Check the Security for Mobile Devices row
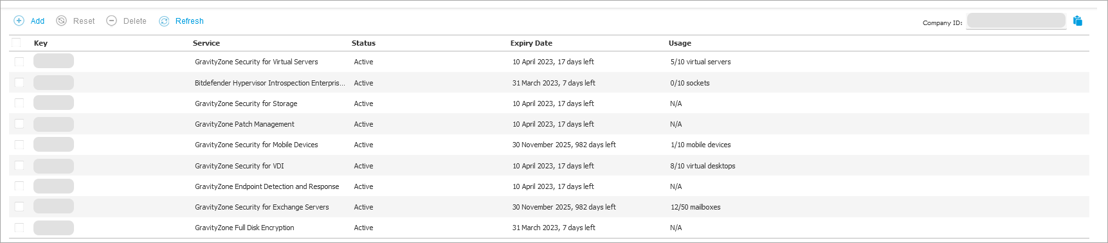Screen dimensions: 1108x243 coord(19,145)
